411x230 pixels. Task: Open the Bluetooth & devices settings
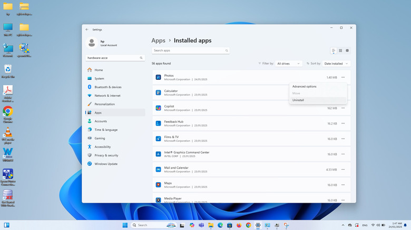click(x=107, y=87)
